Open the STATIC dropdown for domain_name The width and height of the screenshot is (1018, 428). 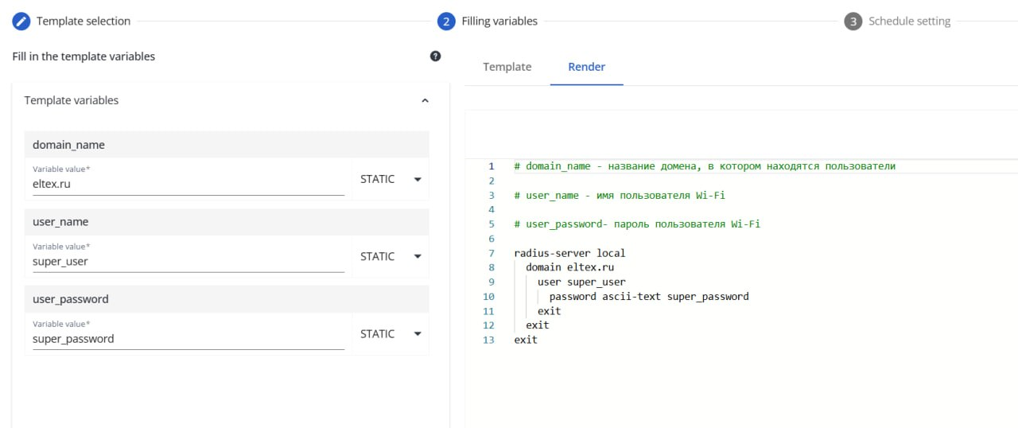point(390,179)
